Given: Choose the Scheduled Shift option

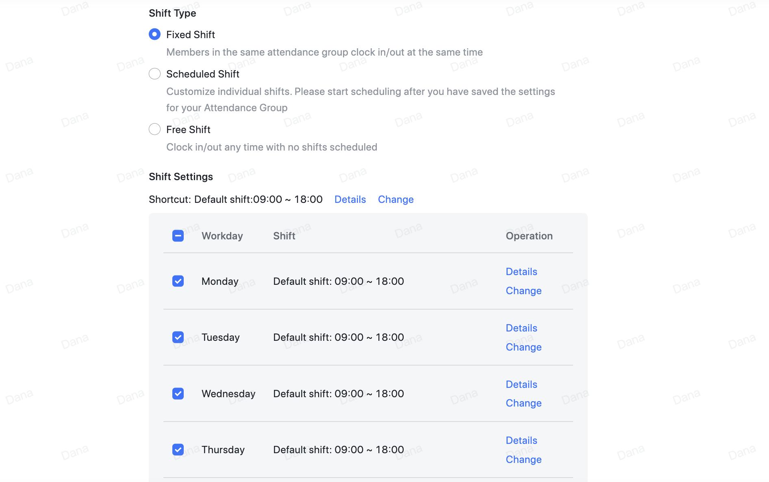Looking at the screenshot, I should click(x=154, y=74).
